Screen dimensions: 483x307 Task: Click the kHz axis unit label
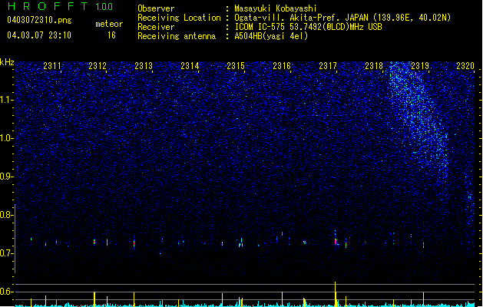tap(7, 62)
